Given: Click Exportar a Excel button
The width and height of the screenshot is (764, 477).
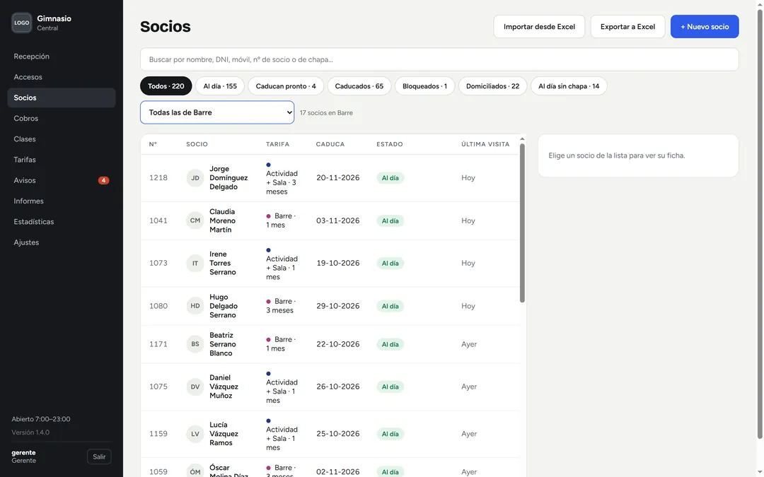Looking at the screenshot, I should (x=627, y=27).
